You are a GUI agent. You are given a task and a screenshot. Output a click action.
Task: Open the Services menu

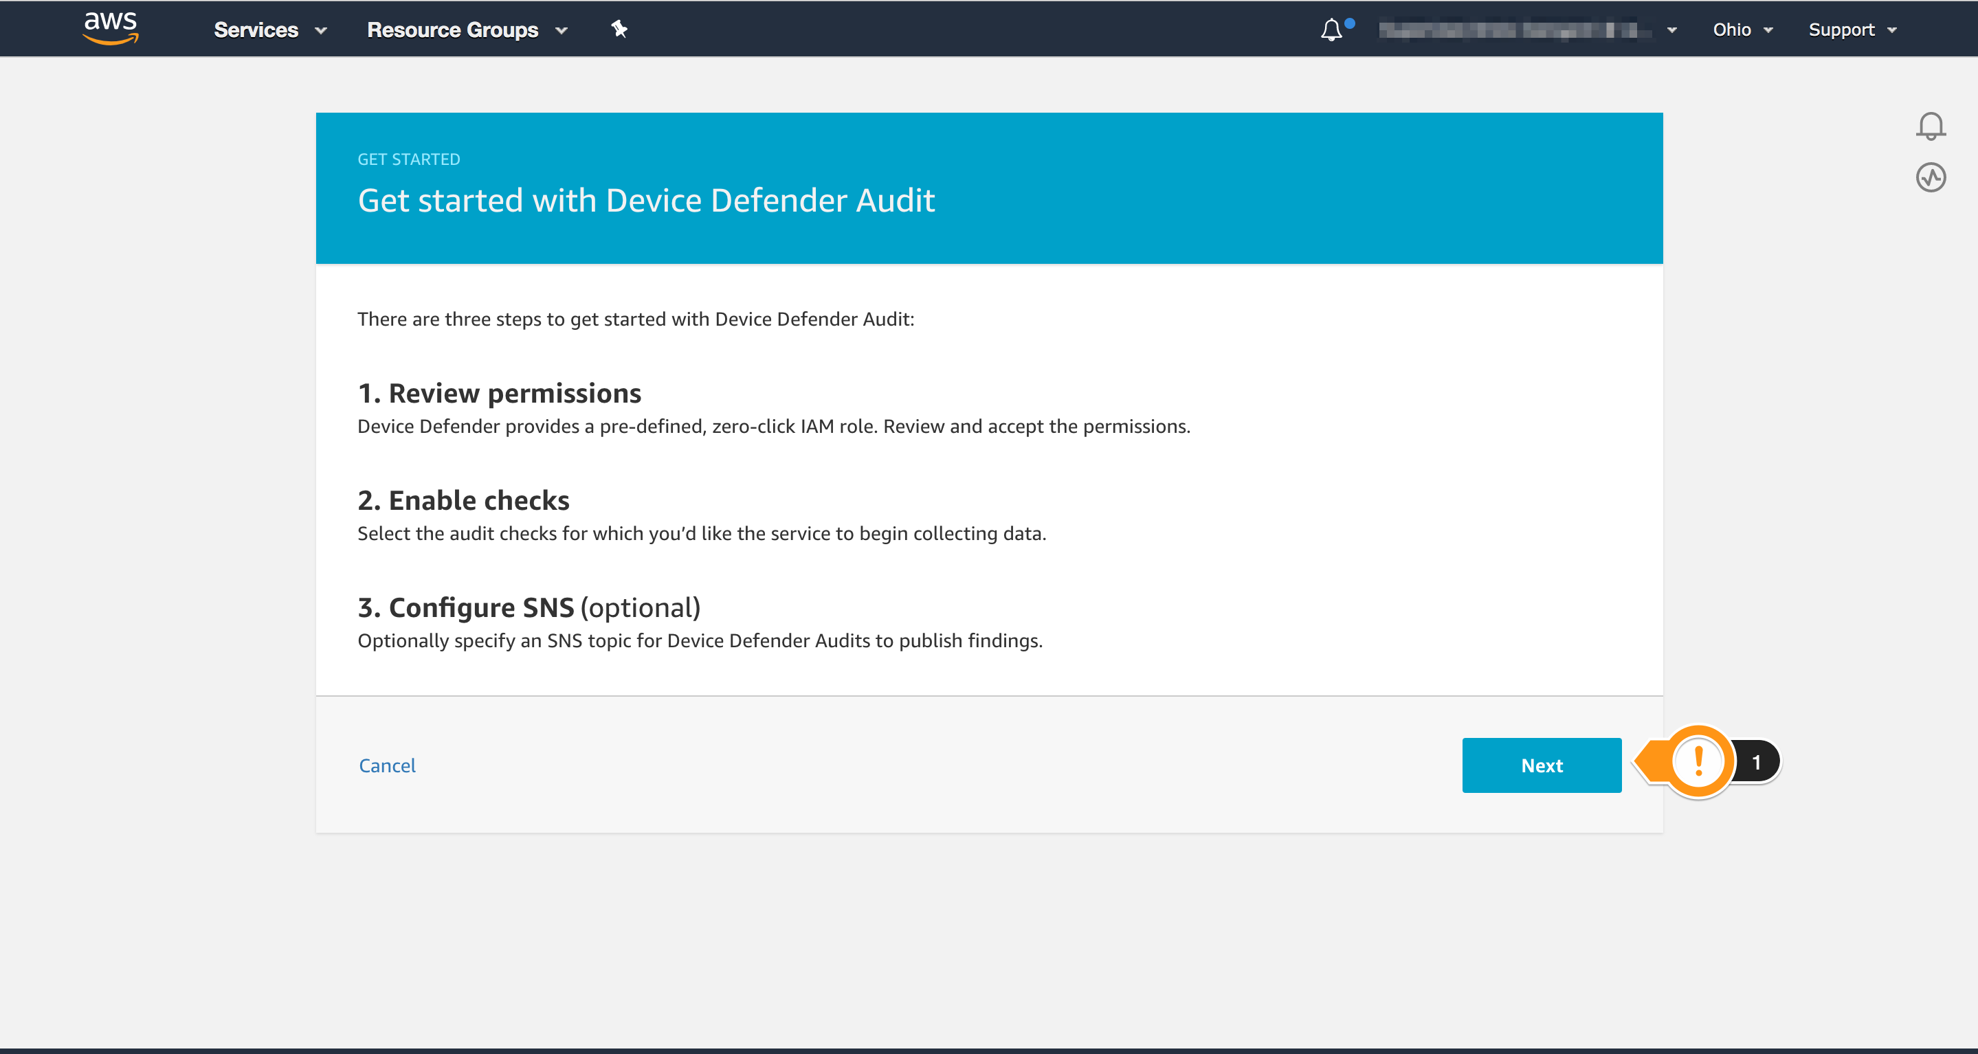(x=270, y=30)
